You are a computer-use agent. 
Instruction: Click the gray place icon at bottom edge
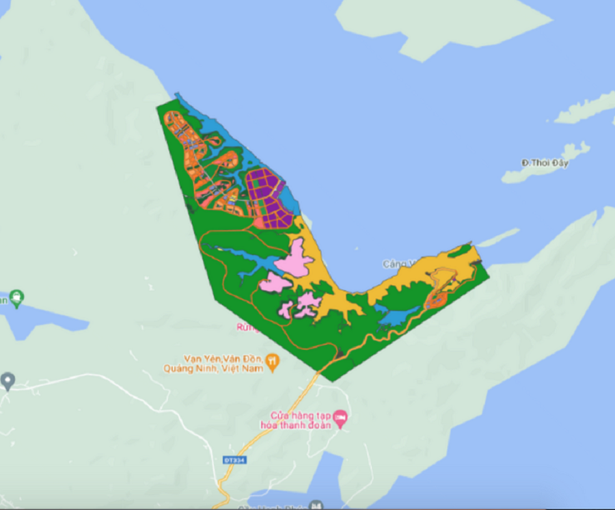(316, 505)
